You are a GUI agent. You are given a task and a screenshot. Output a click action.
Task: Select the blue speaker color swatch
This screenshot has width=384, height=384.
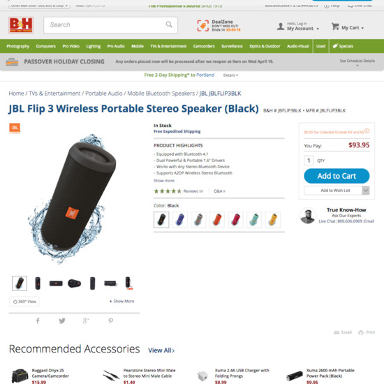tap(179, 220)
